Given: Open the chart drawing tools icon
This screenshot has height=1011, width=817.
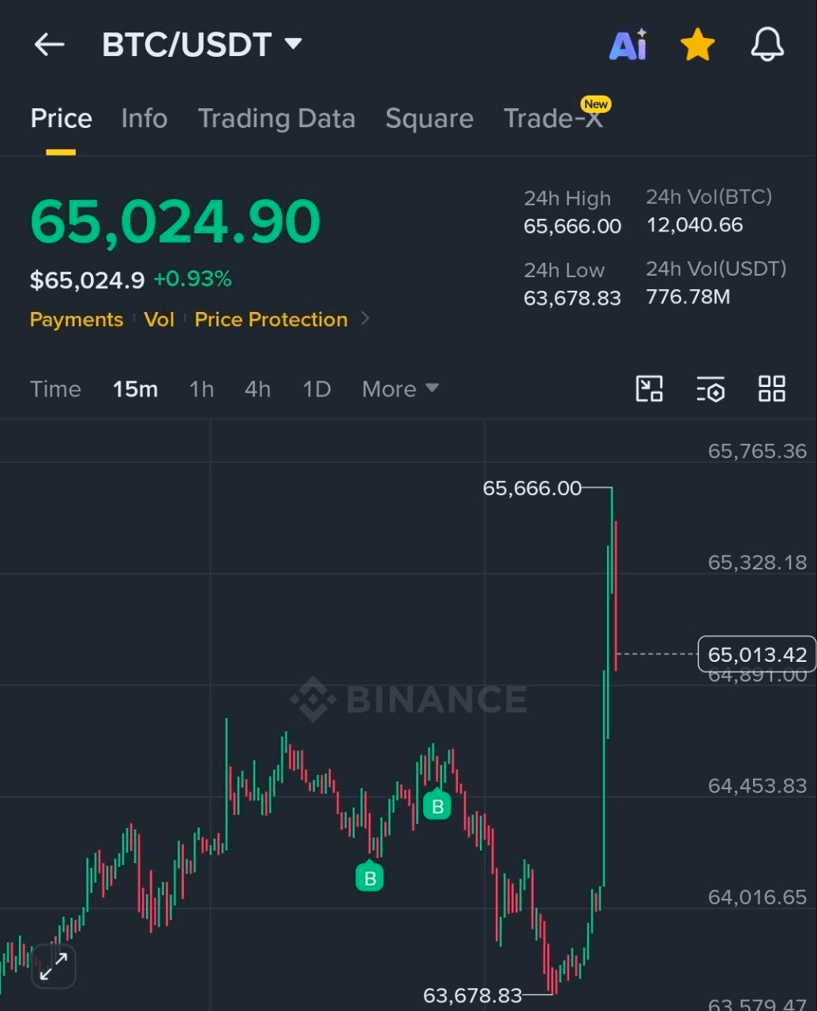Looking at the screenshot, I should point(650,389).
